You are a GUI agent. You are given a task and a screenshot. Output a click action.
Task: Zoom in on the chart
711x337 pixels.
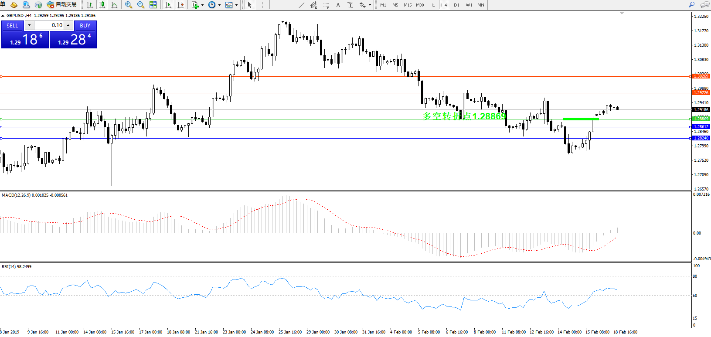pyautogui.click(x=128, y=5)
